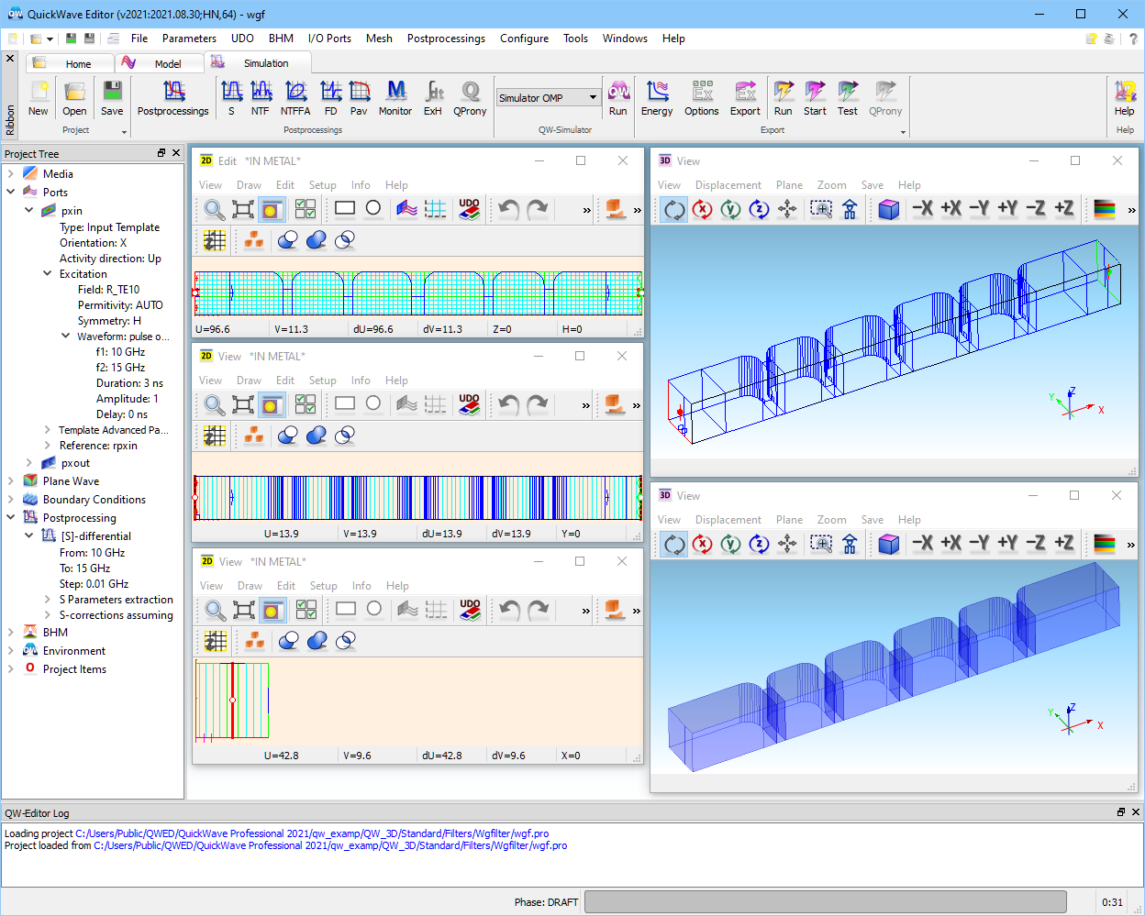Viewport: 1145px width, 916px height.
Task: Select the Boundary Conditions tree item
Action: [x=94, y=500]
